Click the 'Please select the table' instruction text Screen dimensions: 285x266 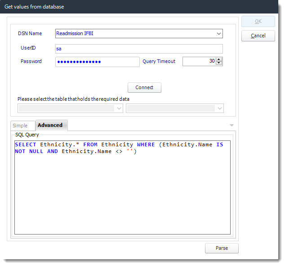pos(73,99)
